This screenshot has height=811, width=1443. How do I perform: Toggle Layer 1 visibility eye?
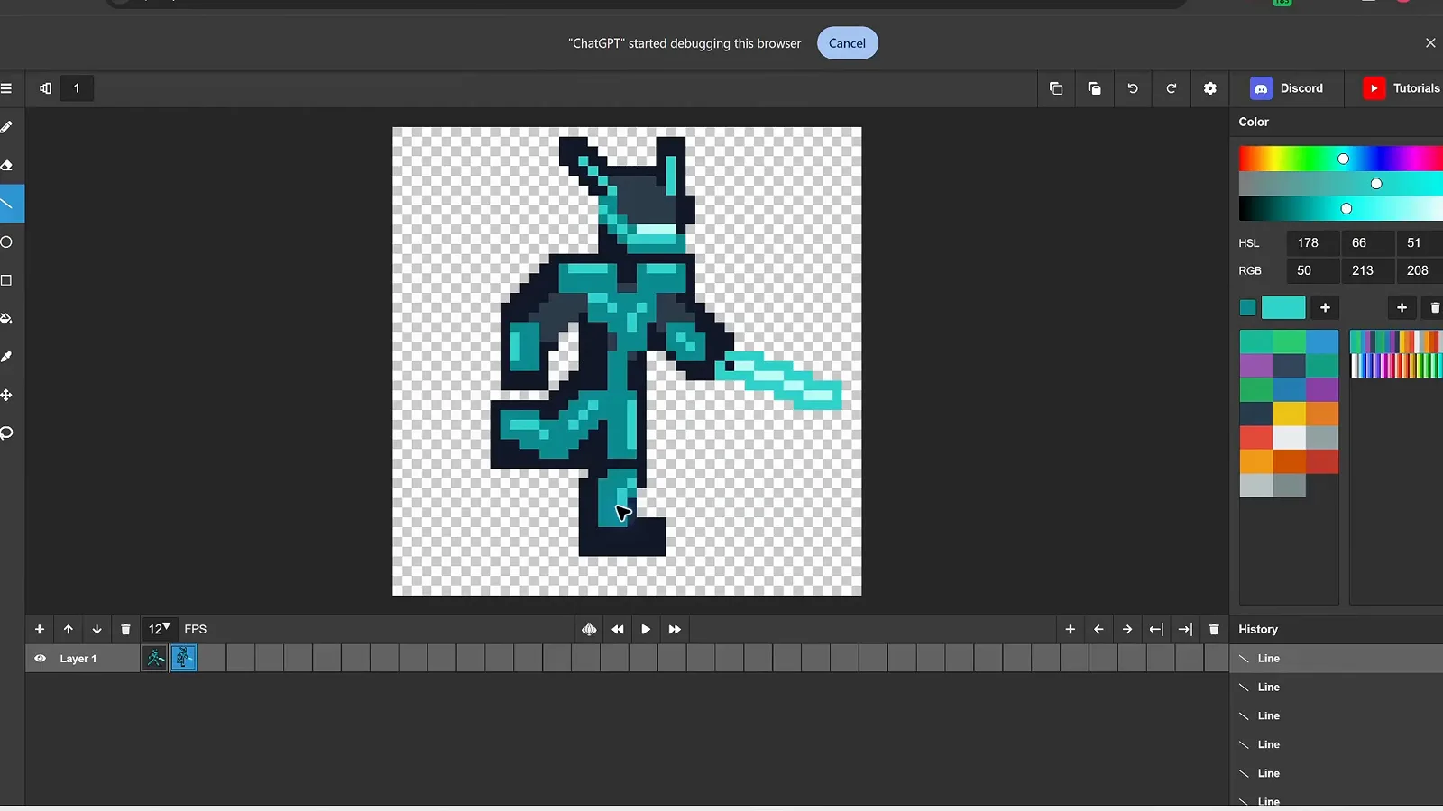(40, 659)
